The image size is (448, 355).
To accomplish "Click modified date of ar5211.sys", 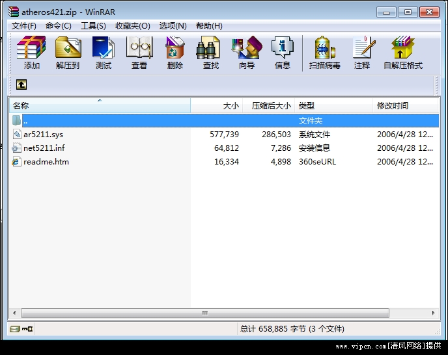I will (405, 134).
